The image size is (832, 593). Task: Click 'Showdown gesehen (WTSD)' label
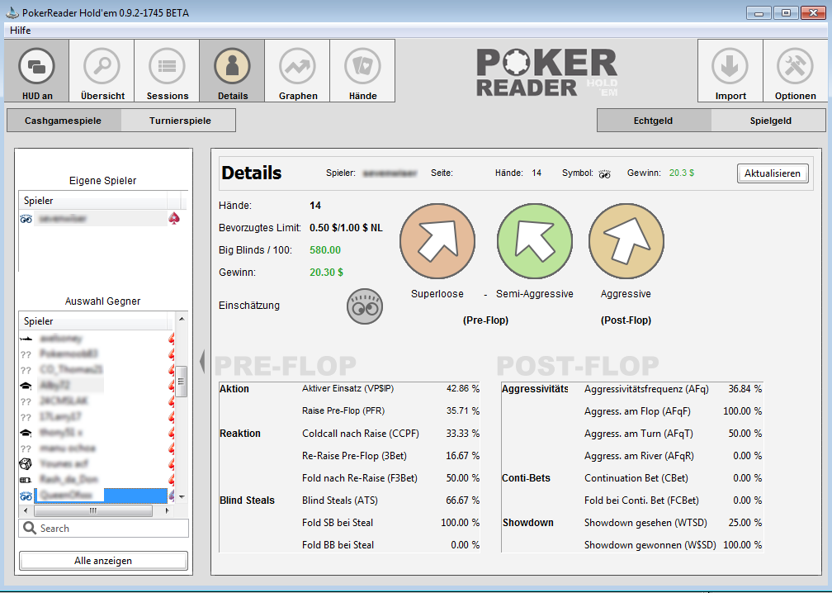(645, 523)
